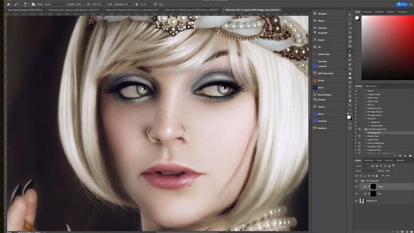This screenshot has width=414, height=233.
Task: Select the Eyedropper tool
Action: coord(350,41)
